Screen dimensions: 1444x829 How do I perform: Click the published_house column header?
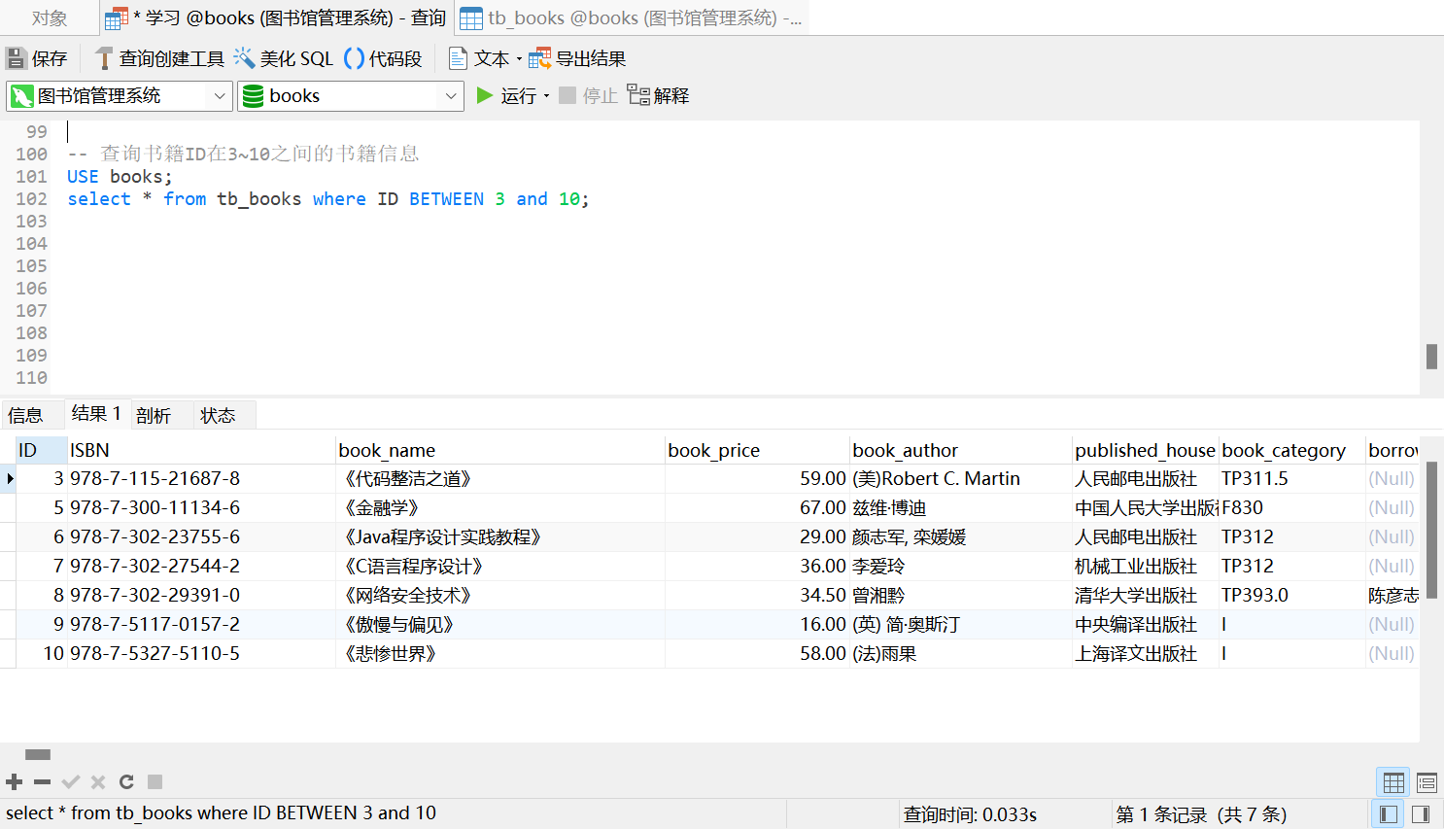pyautogui.click(x=1146, y=450)
